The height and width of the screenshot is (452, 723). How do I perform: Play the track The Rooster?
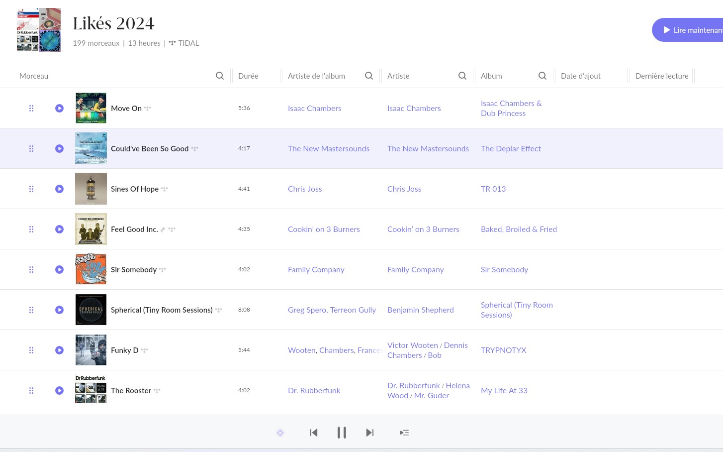pos(59,390)
